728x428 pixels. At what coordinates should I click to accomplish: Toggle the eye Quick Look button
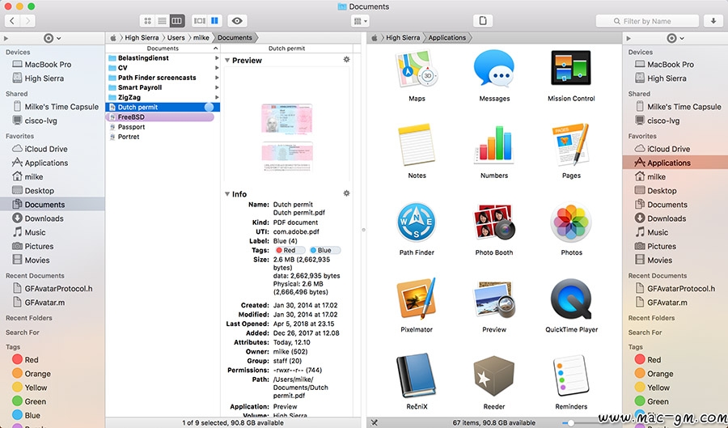point(237,21)
